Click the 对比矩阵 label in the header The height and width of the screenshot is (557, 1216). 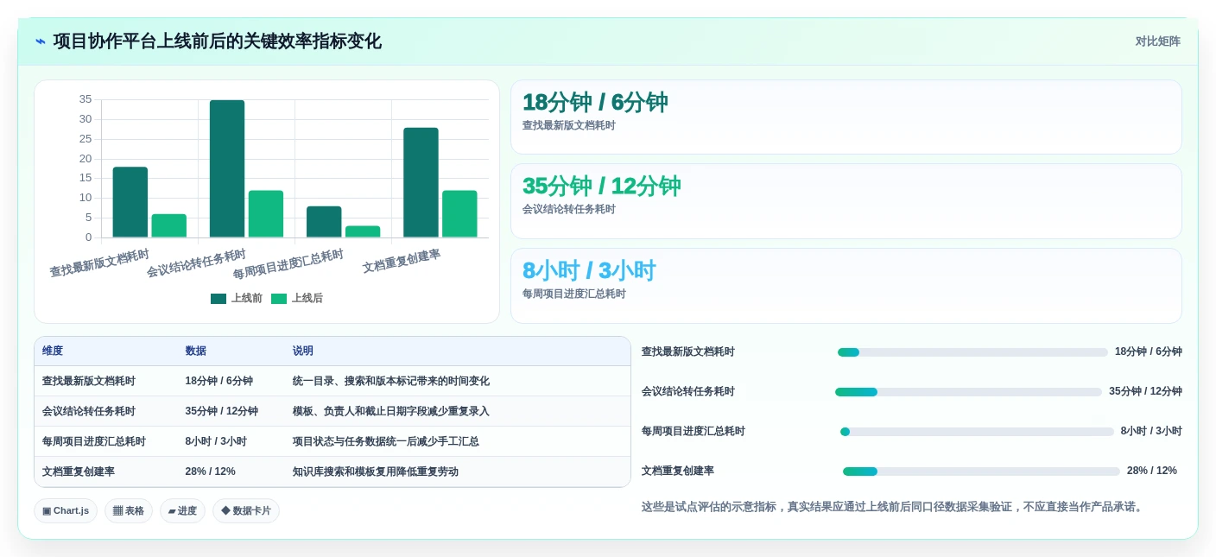pyautogui.click(x=1157, y=41)
